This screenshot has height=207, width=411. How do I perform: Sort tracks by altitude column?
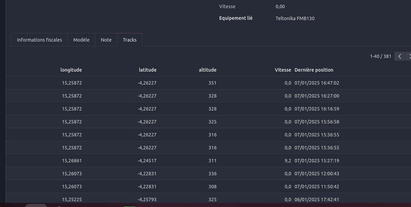pyautogui.click(x=208, y=70)
